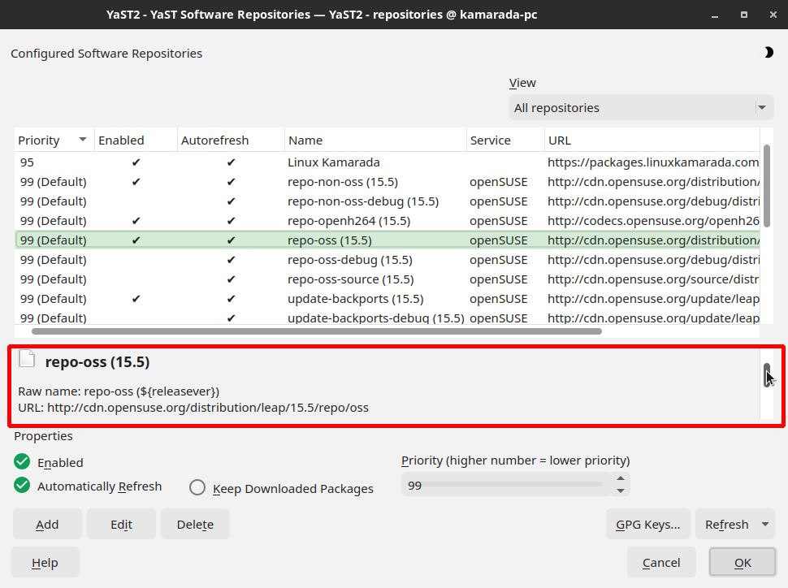Image resolution: width=788 pixels, height=588 pixels.
Task: Click the document icon beside repo-oss title
Action: (27, 359)
